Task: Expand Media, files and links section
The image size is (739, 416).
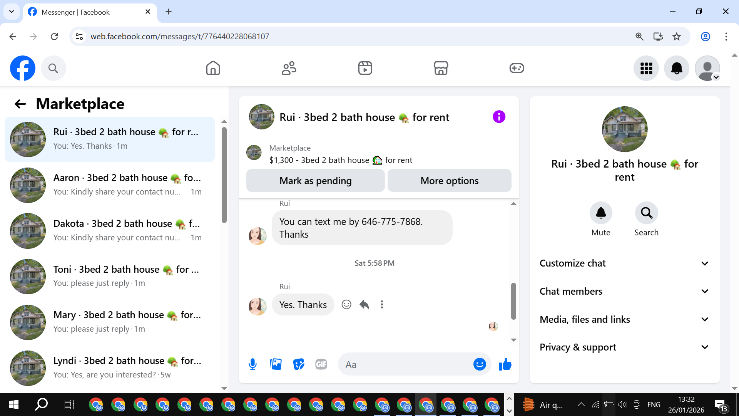Action: click(x=624, y=320)
